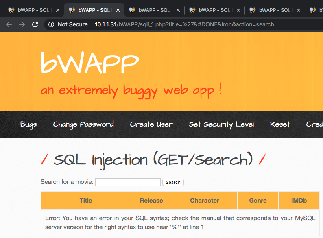Switch to the fourth bWAPP - SQL tab
This screenshot has width=323, height=238.
coord(214,10)
